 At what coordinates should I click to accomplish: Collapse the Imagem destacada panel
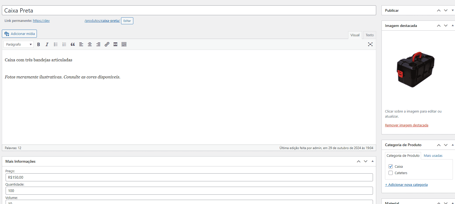(453, 26)
